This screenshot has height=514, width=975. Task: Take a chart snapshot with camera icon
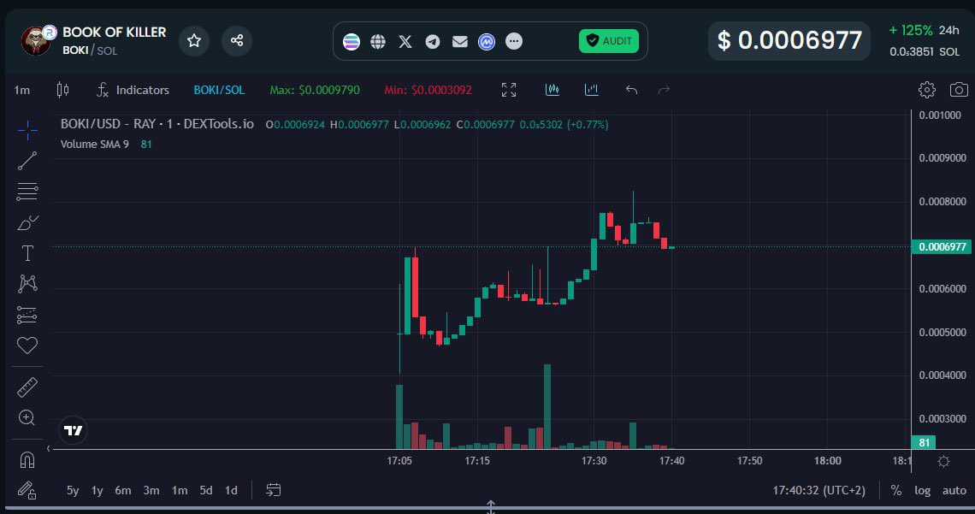point(959,90)
